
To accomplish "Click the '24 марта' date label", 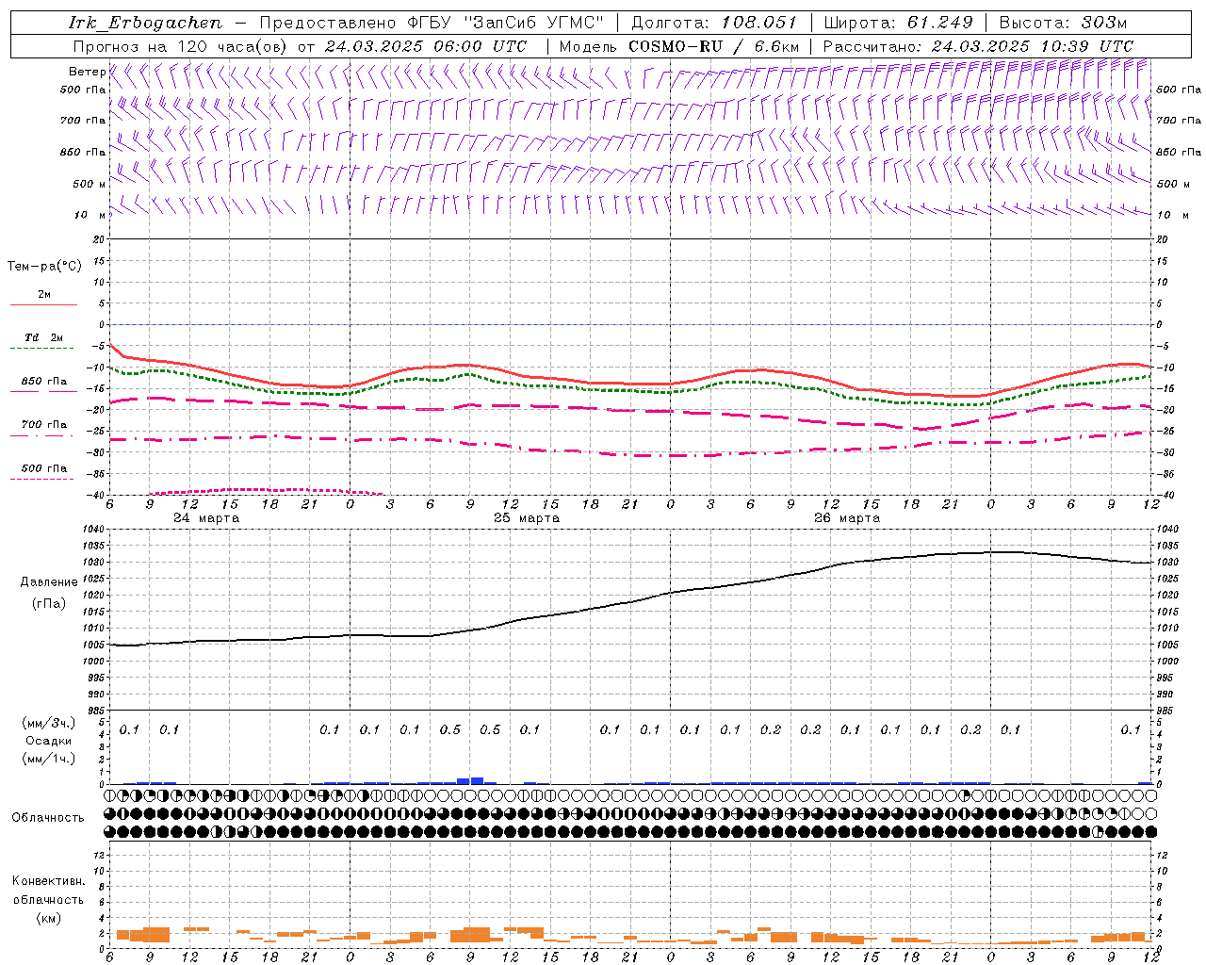I will click(206, 518).
